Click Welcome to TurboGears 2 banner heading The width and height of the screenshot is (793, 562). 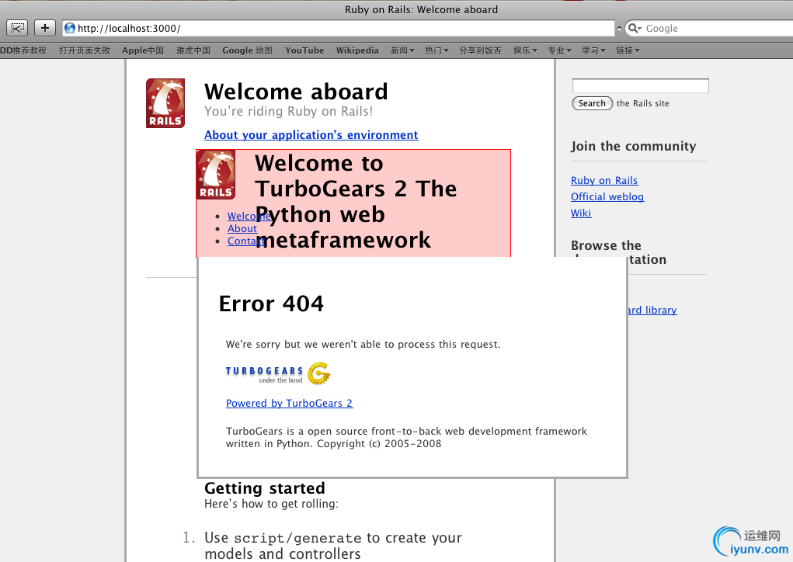point(356,201)
